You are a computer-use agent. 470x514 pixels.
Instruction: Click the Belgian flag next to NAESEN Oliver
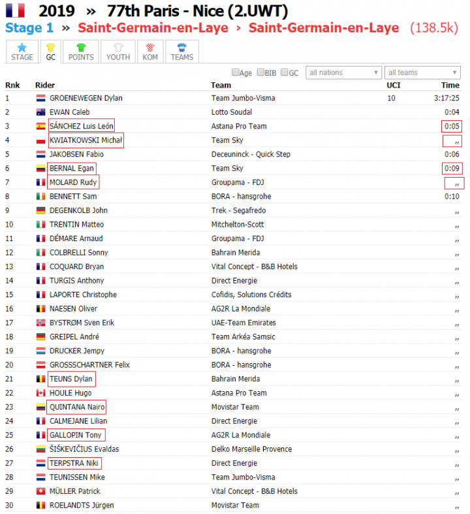click(40, 309)
